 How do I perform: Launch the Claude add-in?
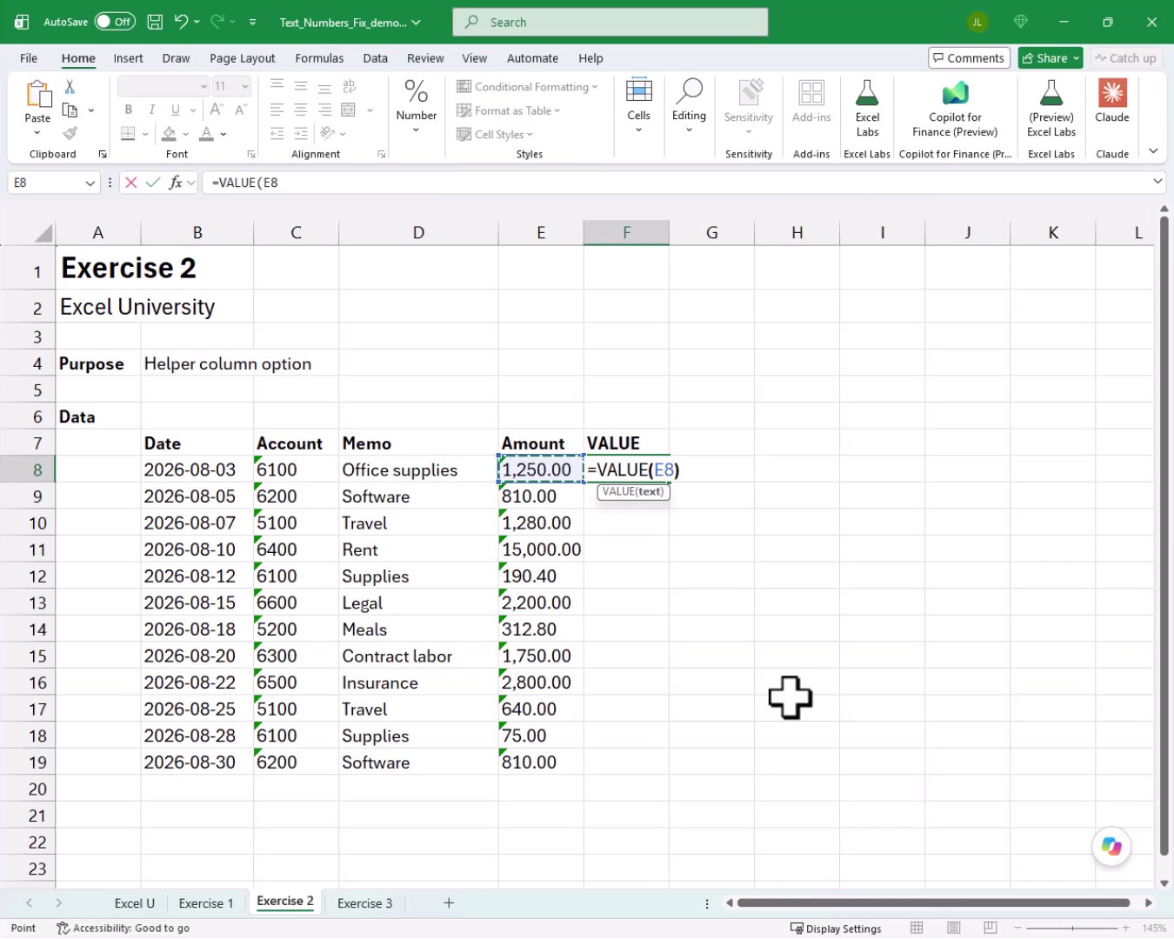(1112, 101)
